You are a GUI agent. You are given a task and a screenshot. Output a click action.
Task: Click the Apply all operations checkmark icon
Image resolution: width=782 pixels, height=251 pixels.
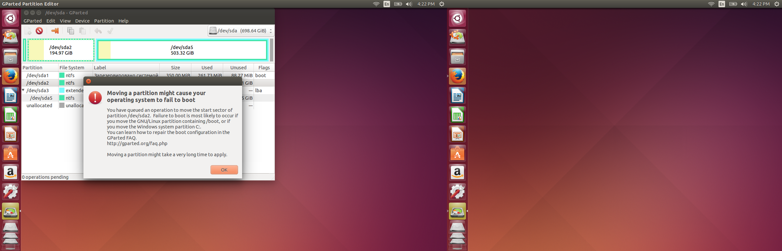click(110, 31)
